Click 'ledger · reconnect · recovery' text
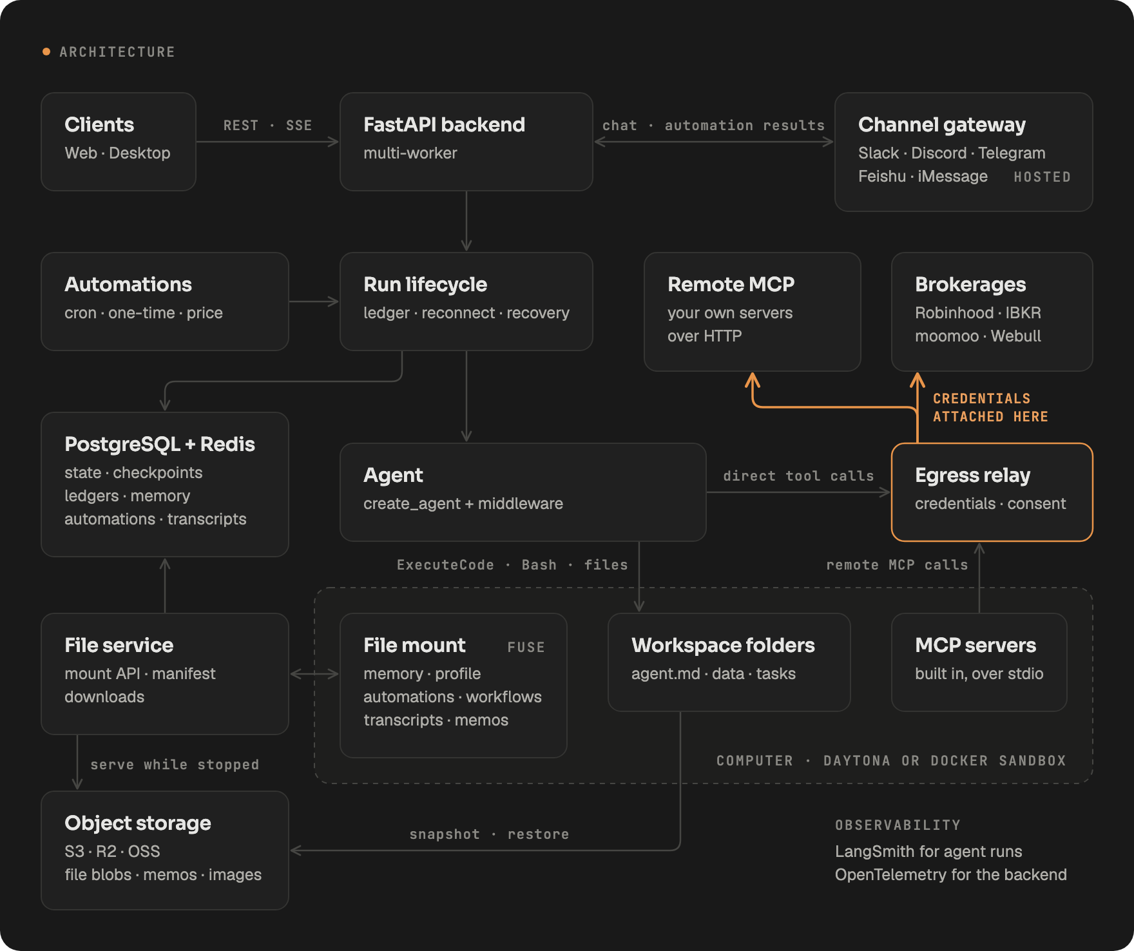 click(466, 313)
